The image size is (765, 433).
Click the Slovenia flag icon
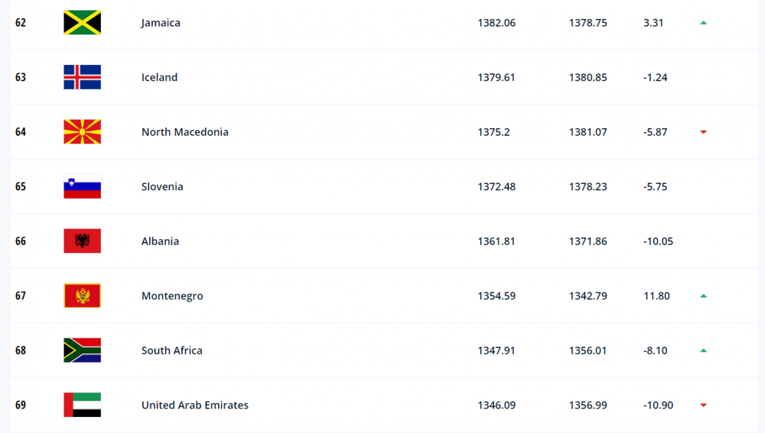coord(82,186)
